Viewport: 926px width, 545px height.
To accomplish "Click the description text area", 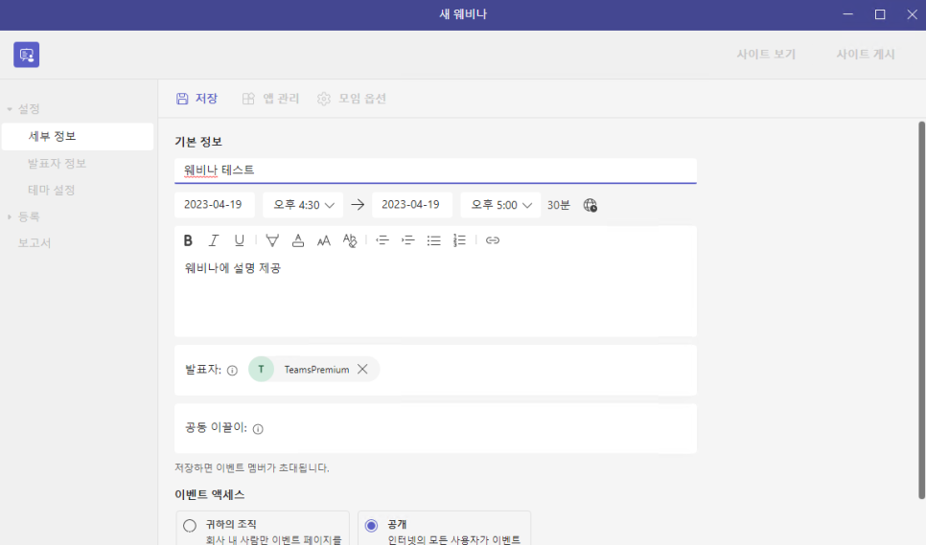I will [435, 295].
